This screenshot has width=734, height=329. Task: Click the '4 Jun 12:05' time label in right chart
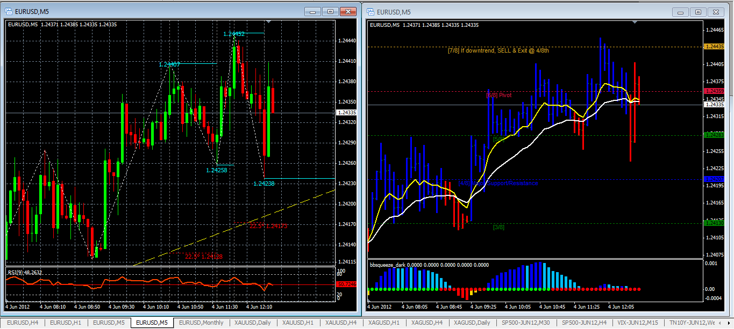621,308
